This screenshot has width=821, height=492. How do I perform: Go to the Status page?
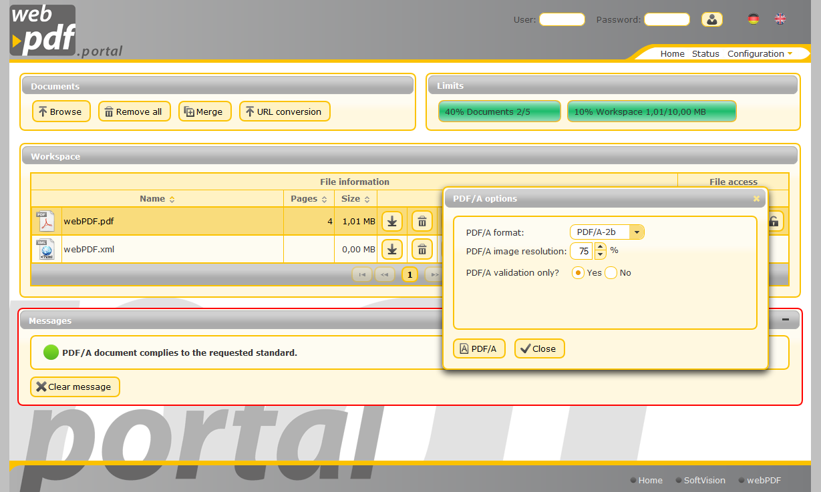pyautogui.click(x=705, y=53)
